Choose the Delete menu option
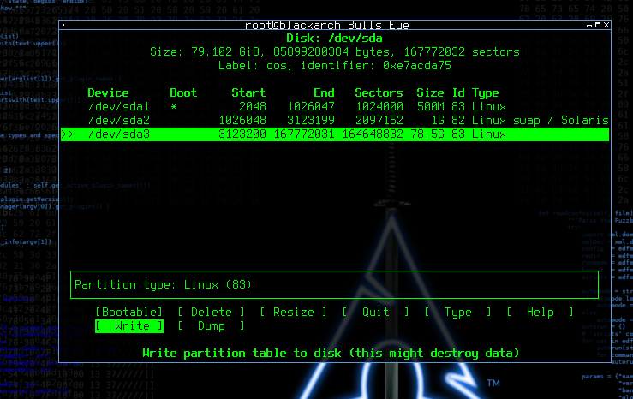 point(211,312)
